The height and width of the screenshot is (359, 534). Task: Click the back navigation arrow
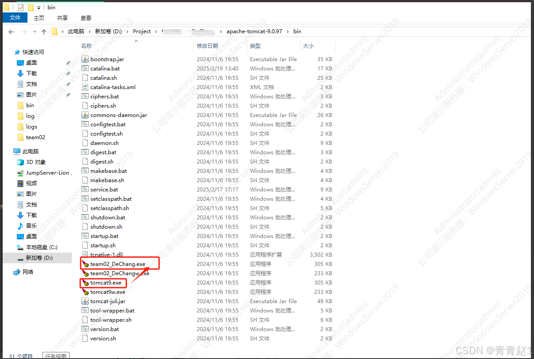(11, 31)
